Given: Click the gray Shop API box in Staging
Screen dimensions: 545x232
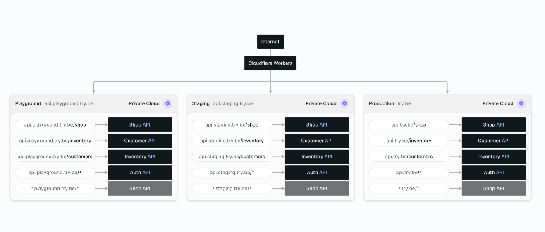Looking at the screenshot, I should pos(317,188).
